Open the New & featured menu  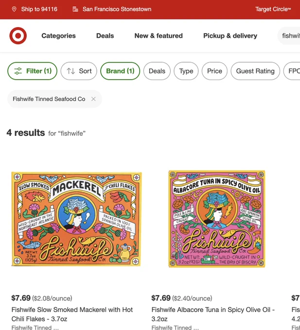(159, 36)
